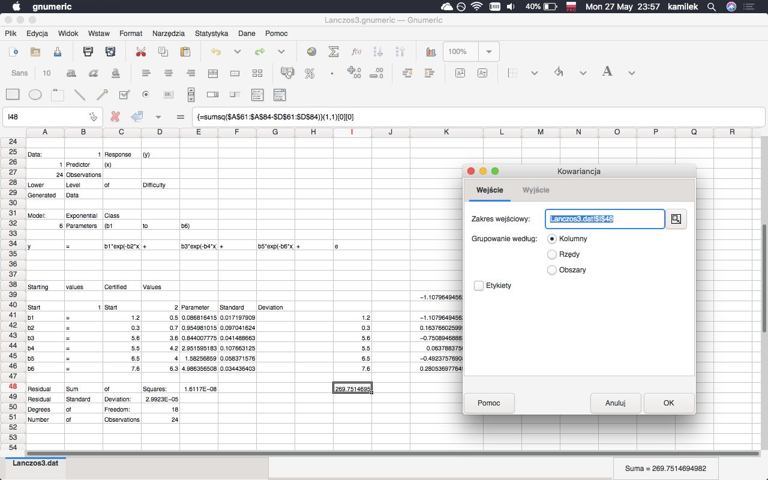768x480 pixels.
Task: Open the Statystyka menu
Action: pos(211,34)
